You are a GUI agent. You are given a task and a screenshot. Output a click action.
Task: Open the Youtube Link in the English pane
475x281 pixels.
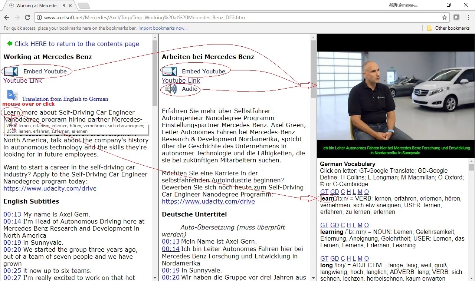click(23, 80)
